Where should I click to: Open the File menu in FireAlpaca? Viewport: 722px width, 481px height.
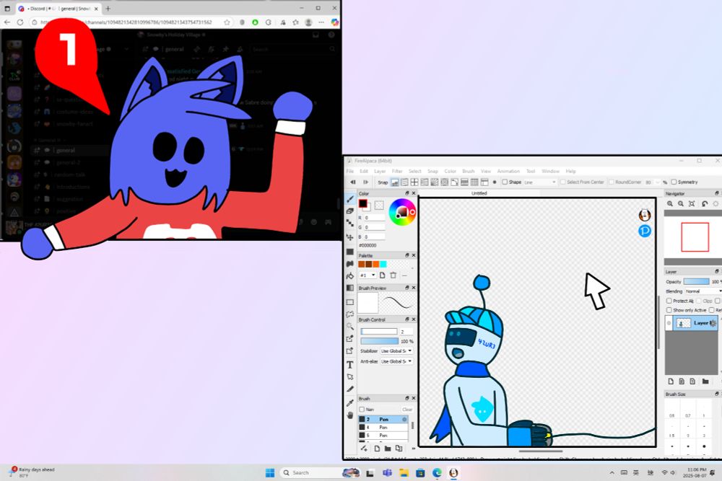(350, 171)
